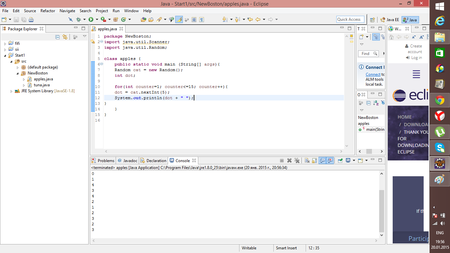The width and height of the screenshot is (450, 253).
Task: Select the Skip All Breakpoints toolbar icon
Action: pyautogui.click(x=70, y=19)
